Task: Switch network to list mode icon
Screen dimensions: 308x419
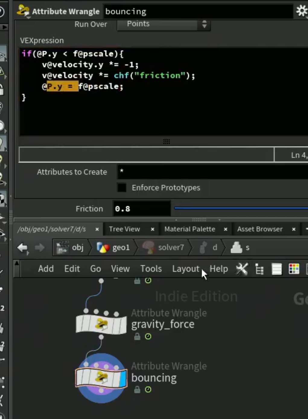Action: pos(277,269)
